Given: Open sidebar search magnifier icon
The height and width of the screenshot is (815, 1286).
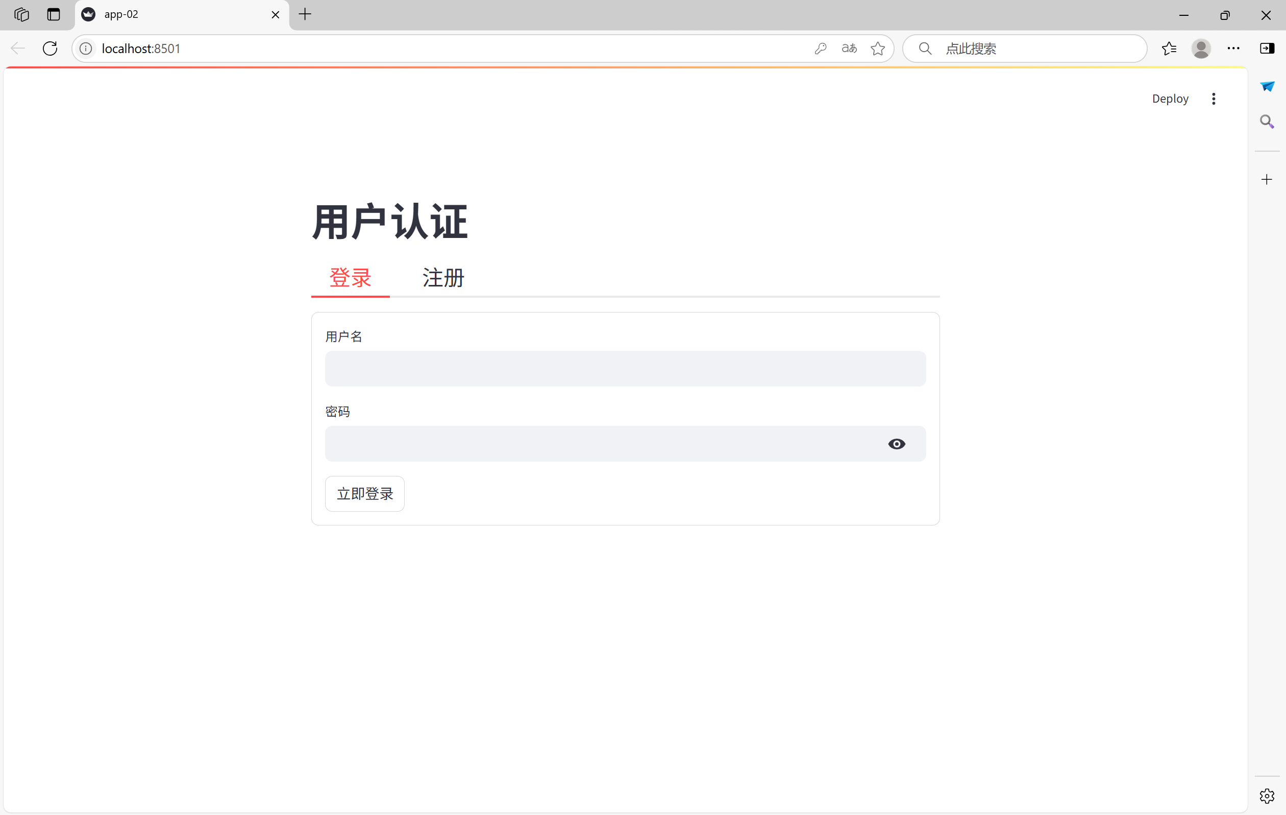Looking at the screenshot, I should pyautogui.click(x=1267, y=122).
